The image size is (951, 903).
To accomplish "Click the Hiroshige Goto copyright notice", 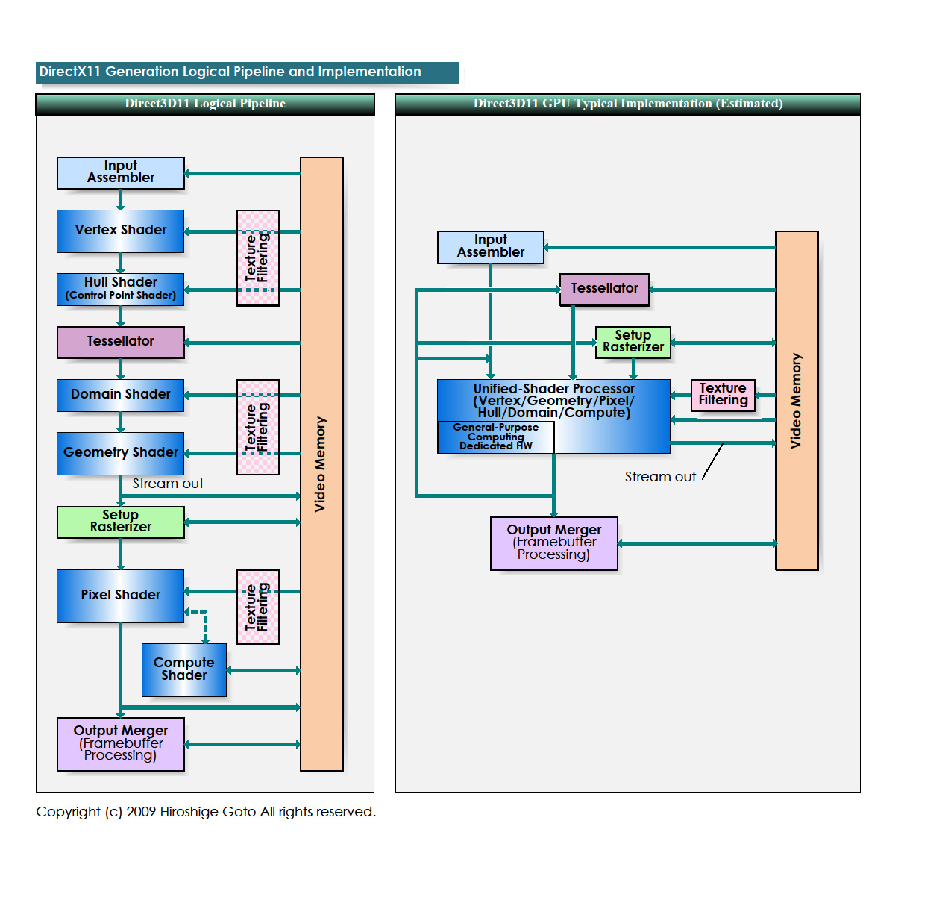I will [x=206, y=812].
